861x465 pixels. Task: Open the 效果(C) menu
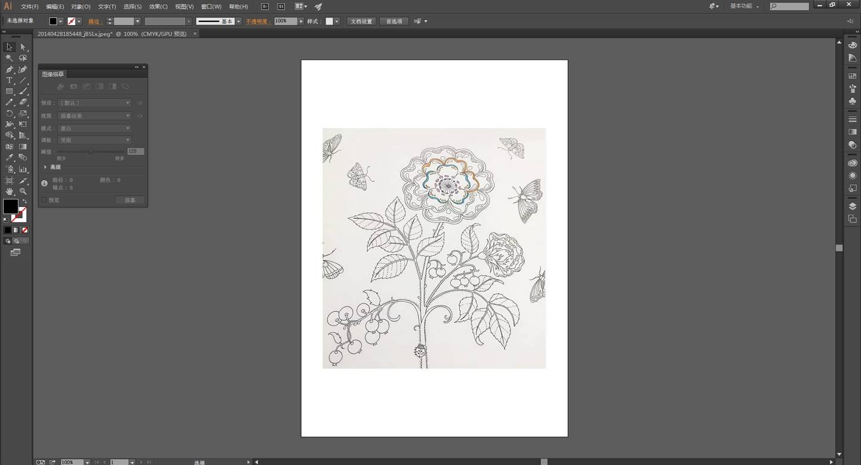pyautogui.click(x=158, y=7)
